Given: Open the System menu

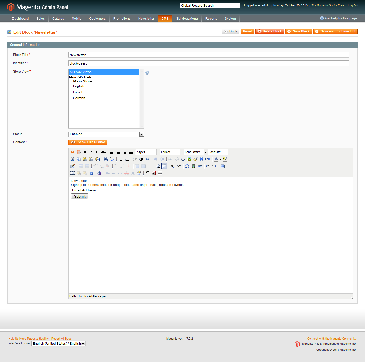Looking at the screenshot, I should 231,19.
